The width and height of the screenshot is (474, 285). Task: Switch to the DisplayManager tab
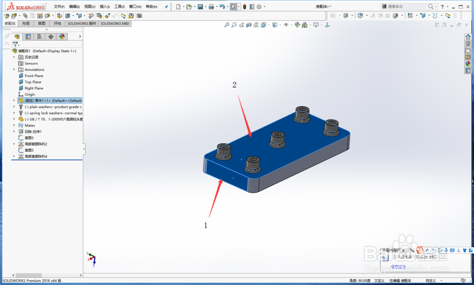coord(62,37)
